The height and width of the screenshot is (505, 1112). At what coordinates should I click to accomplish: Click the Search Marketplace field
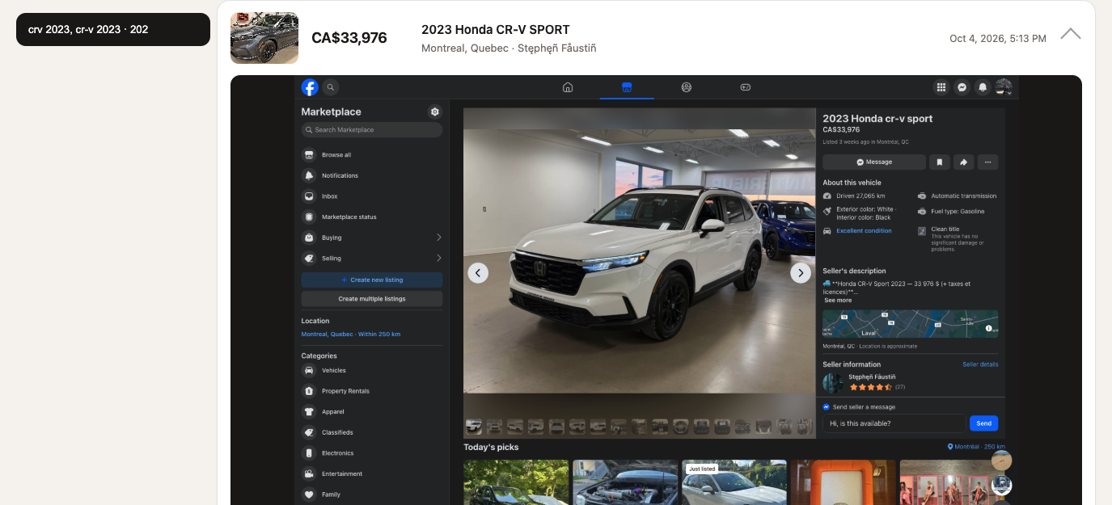[x=372, y=130]
